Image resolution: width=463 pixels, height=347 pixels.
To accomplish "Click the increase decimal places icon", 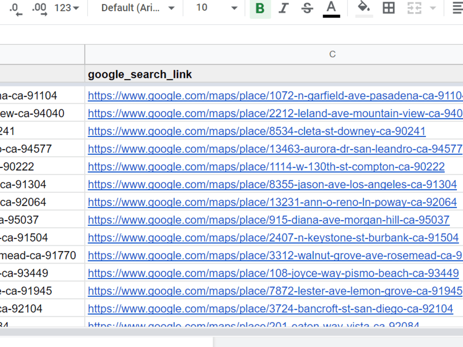I will tap(39, 9).
